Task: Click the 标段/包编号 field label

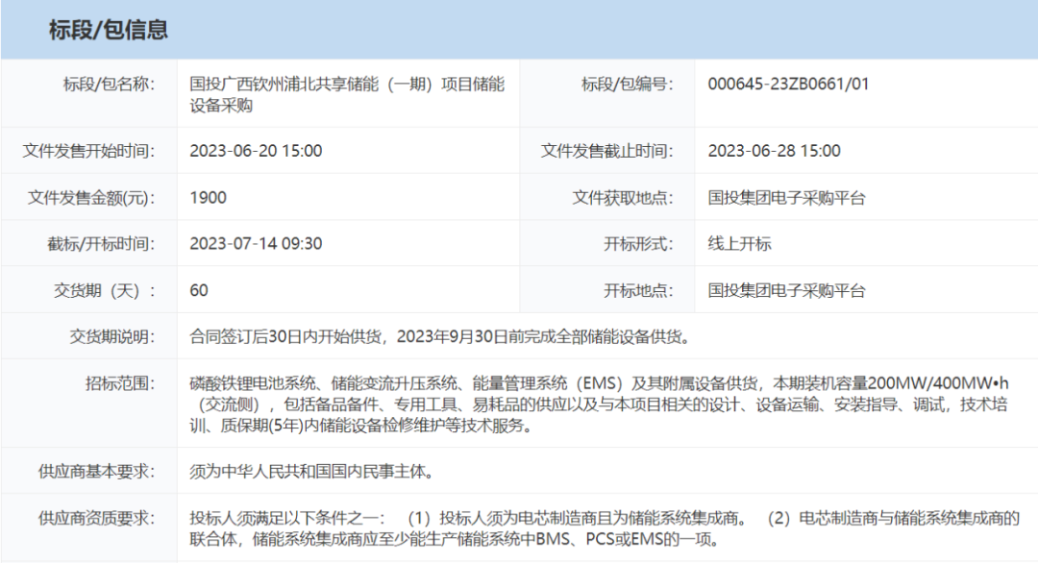Action: [626, 84]
